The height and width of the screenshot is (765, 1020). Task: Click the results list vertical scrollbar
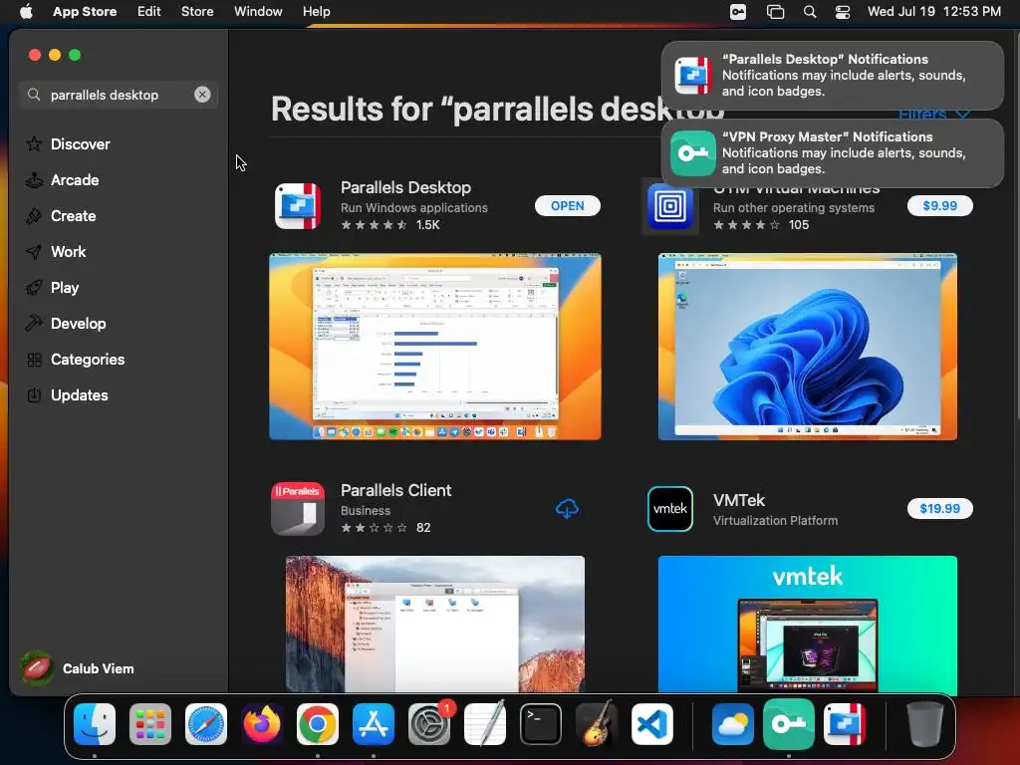[x=1017, y=224]
